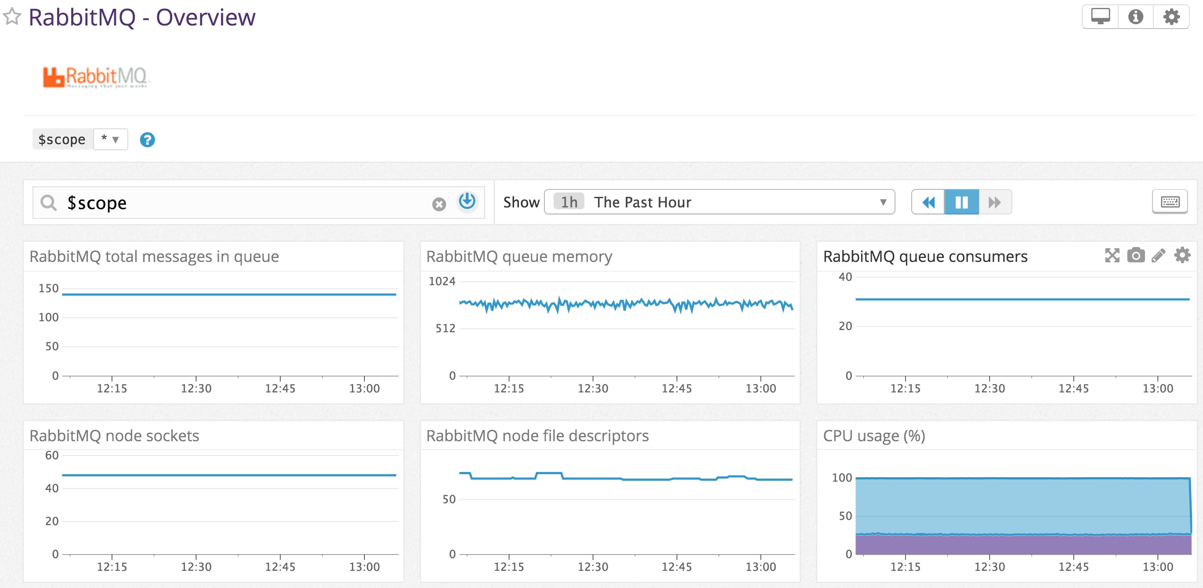This screenshot has height=588, width=1203.
Task: Edit the queue consumers graph with pencil
Action: coord(1158,255)
